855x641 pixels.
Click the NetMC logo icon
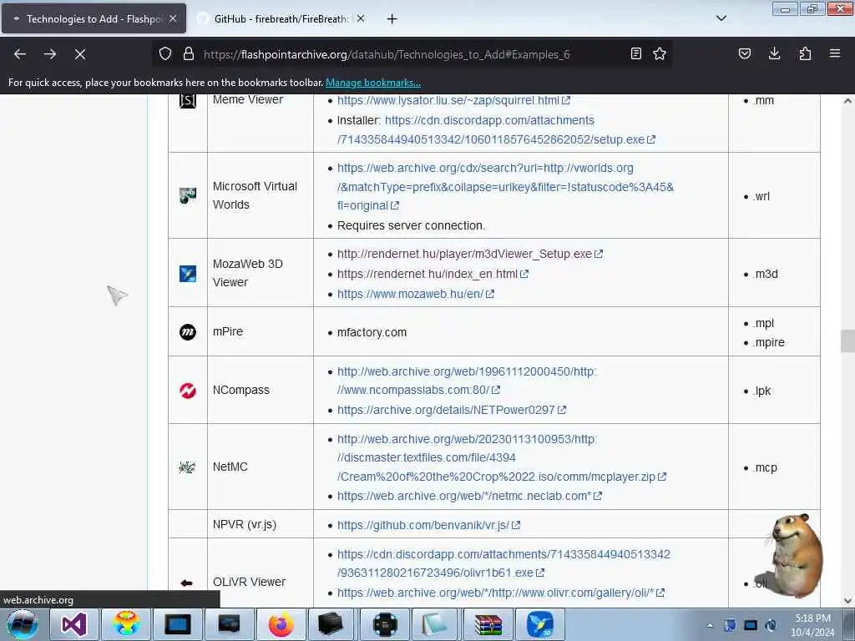(187, 467)
